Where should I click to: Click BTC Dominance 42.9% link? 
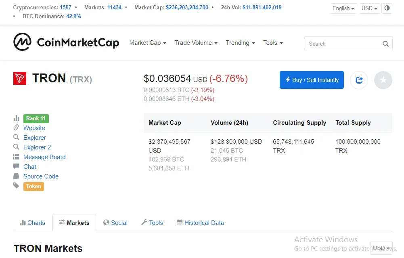[73, 16]
